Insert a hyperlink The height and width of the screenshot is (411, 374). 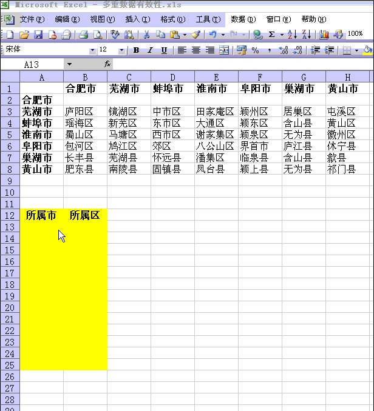(x=257, y=35)
